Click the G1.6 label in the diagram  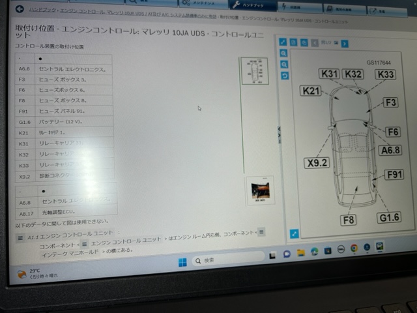pos(389,218)
